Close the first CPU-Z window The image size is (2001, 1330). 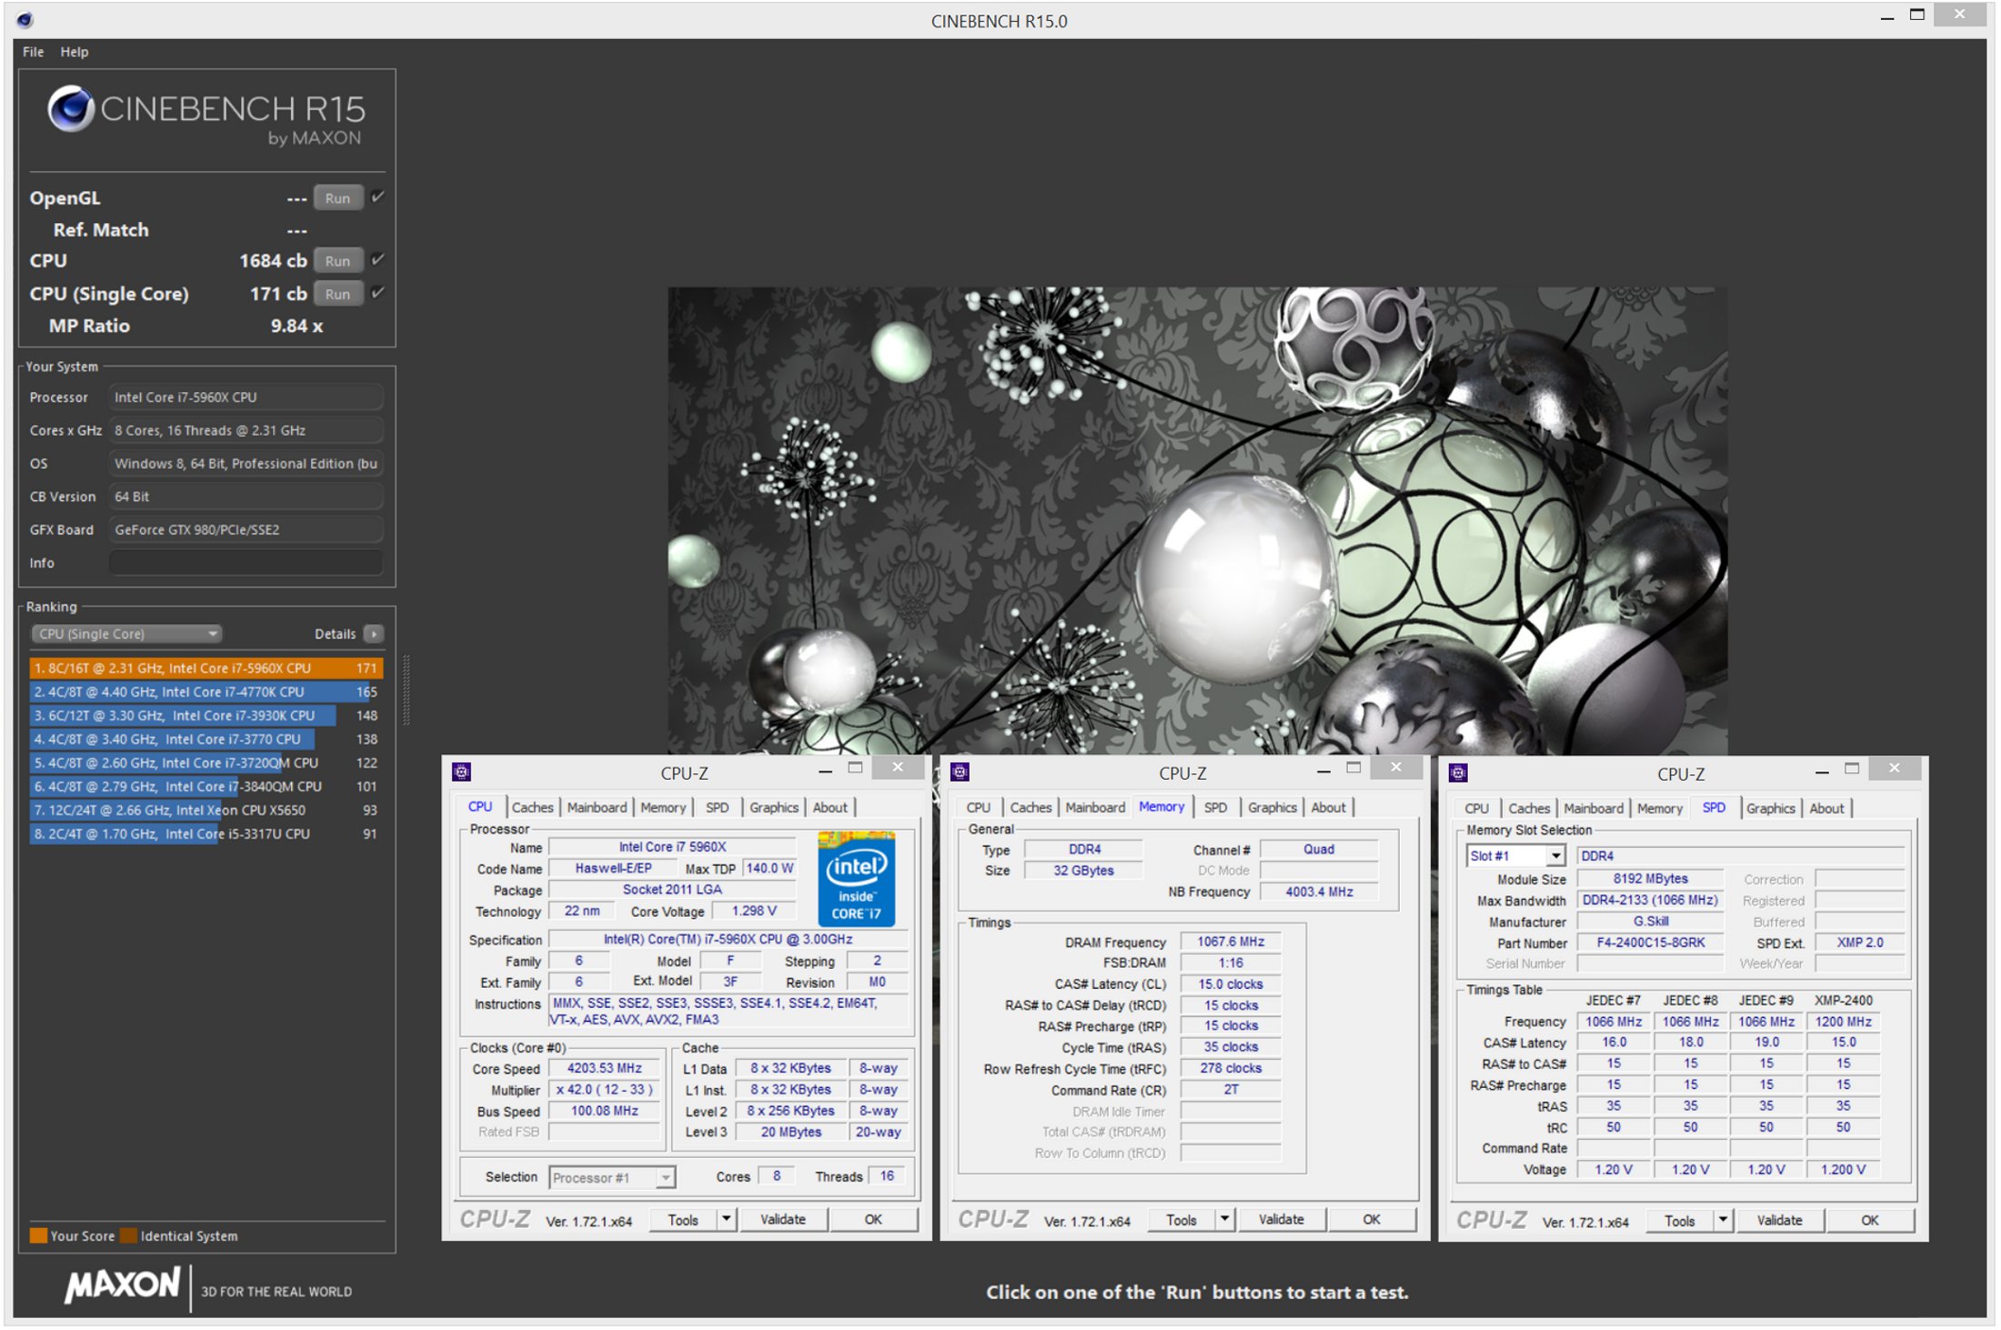[x=898, y=768]
